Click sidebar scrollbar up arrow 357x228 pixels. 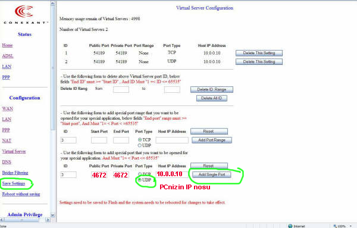pos(52,4)
